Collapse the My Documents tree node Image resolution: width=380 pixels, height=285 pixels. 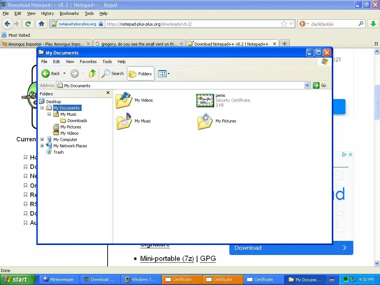(42, 108)
